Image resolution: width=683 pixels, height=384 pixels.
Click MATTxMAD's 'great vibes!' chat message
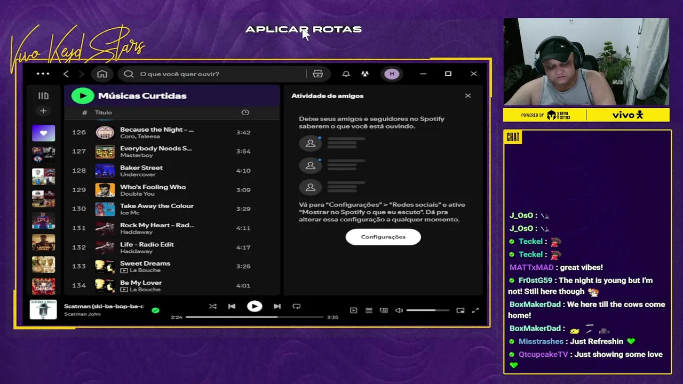click(581, 267)
